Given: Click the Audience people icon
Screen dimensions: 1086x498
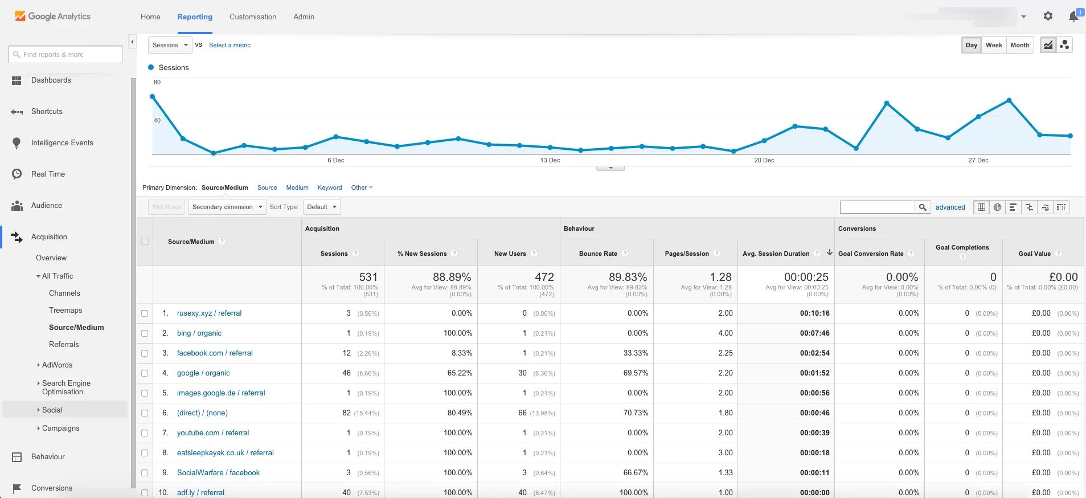Looking at the screenshot, I should tap(17, 206).
